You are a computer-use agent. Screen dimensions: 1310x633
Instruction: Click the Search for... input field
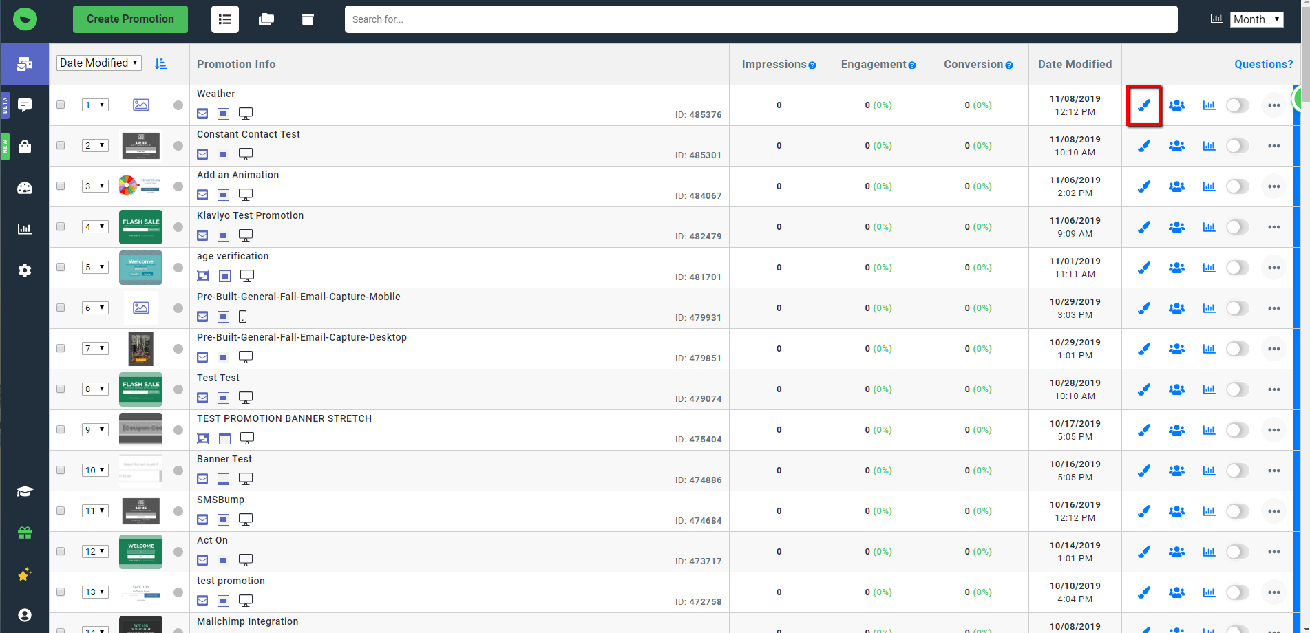tap(761, 19)
